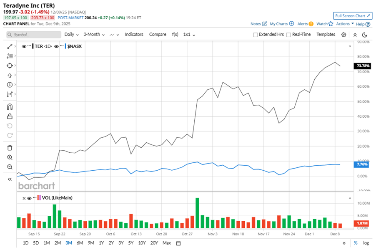Select the Max time range
The width and height of the screenshot is (376, 250).
click(167, 243)
